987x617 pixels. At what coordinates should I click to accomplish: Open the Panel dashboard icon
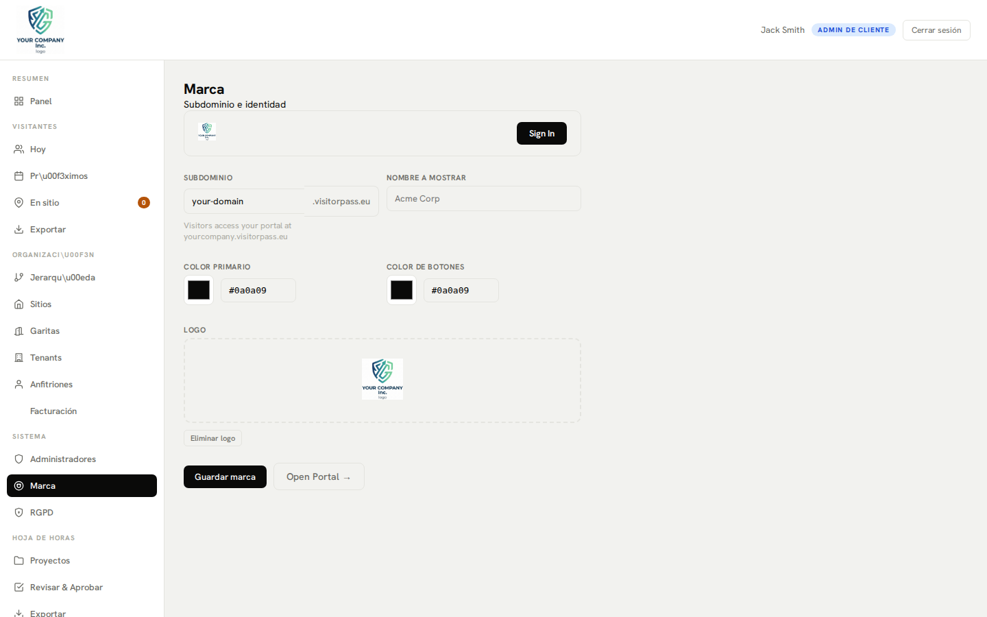click(x=18, y=101)
